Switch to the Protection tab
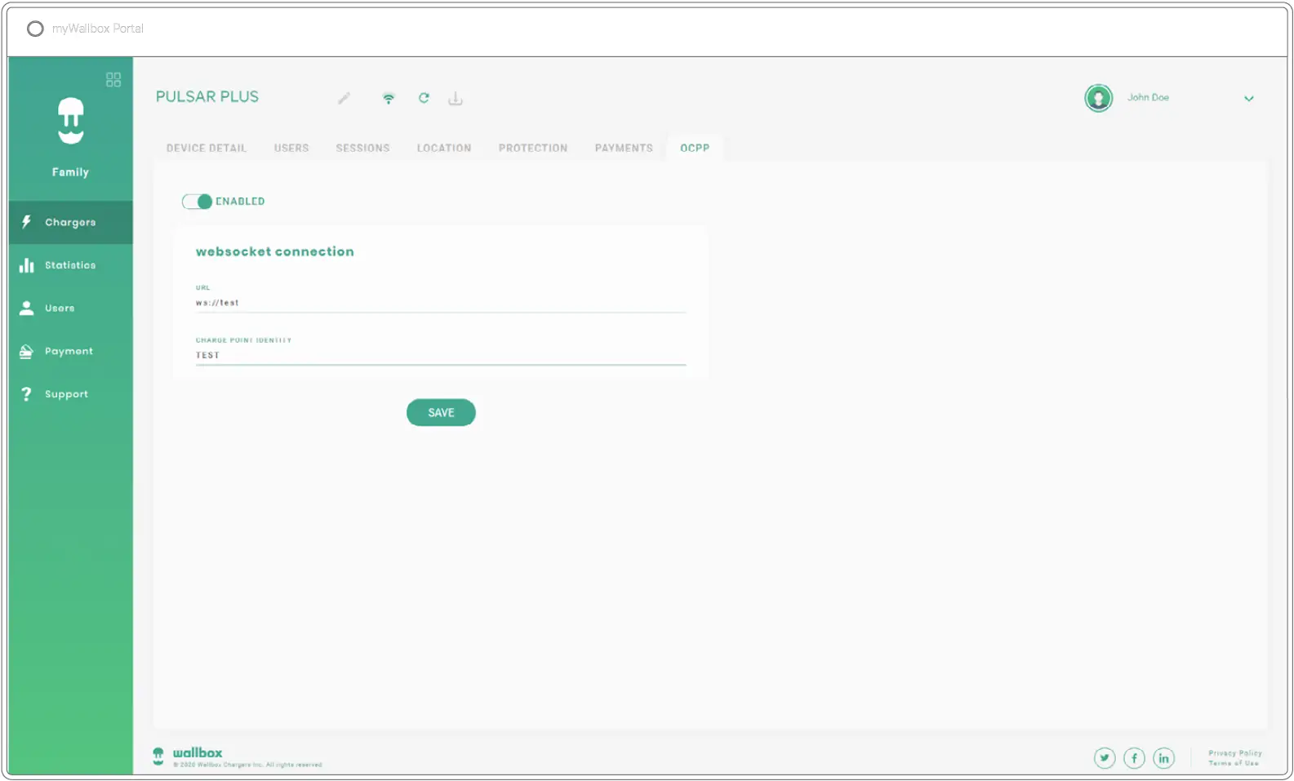The width and height of the screenshot is (1294, 781). (x=533, y=148)
